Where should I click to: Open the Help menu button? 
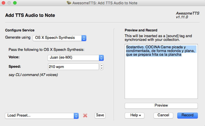[x=134, y=115]
